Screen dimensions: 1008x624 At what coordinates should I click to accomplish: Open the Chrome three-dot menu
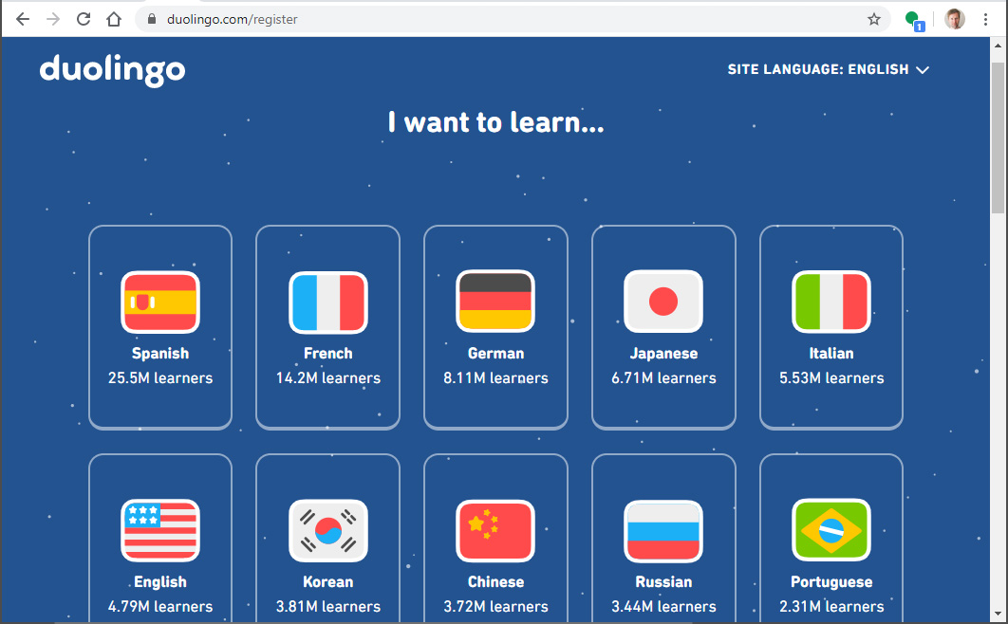985,19
